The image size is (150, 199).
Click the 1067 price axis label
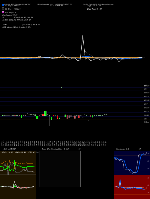[146, 104]
